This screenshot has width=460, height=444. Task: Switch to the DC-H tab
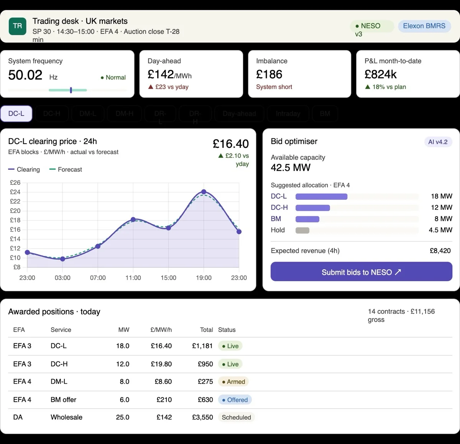pos(52,114)
